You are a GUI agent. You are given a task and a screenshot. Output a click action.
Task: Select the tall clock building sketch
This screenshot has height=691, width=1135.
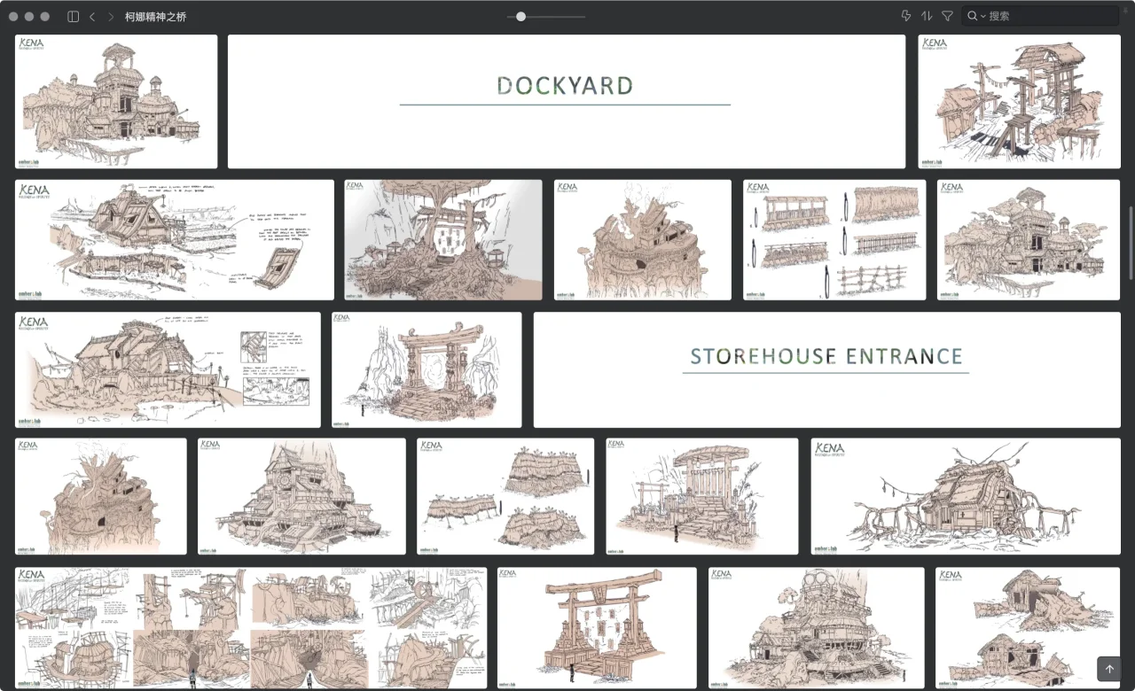point(301,496)
